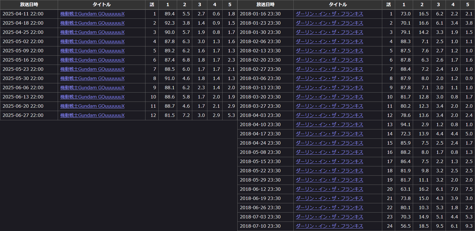Open the ダーリン・イン・ザ・フランキス link dated 2018-04-17
This screenshot has width=475, height=231.
(x=329, y=134)
